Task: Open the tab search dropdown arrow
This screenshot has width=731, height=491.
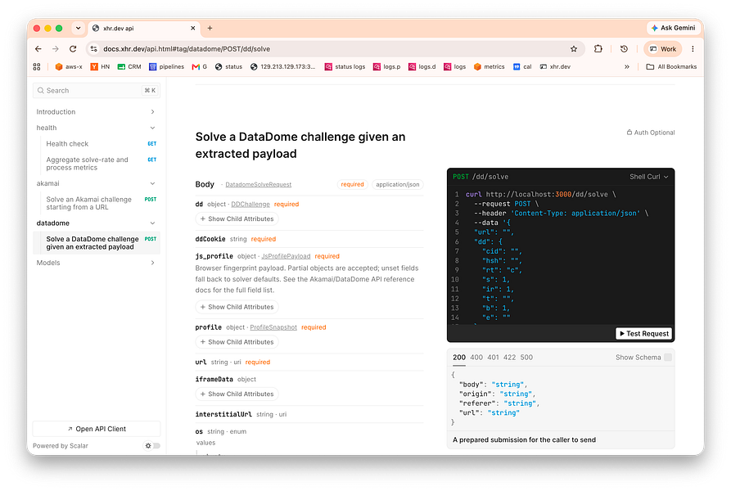Action: click(78, 28)
